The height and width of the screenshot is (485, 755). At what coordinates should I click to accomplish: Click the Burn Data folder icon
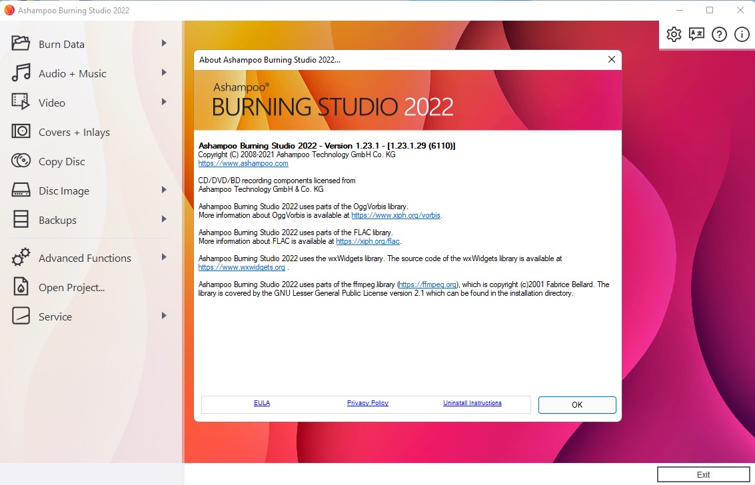click(21, 43)
